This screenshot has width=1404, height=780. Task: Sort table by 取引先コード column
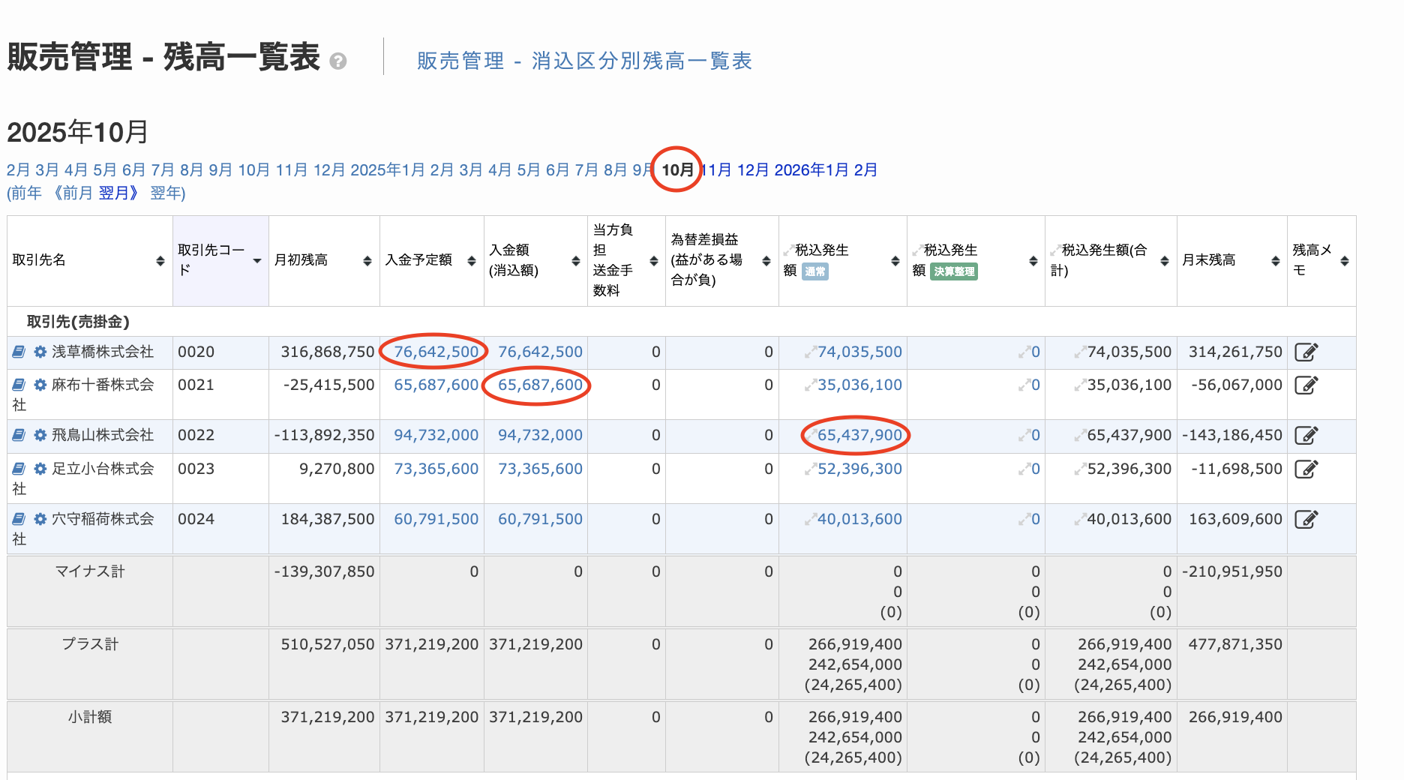pyautogui.click(x=257, y=261)
